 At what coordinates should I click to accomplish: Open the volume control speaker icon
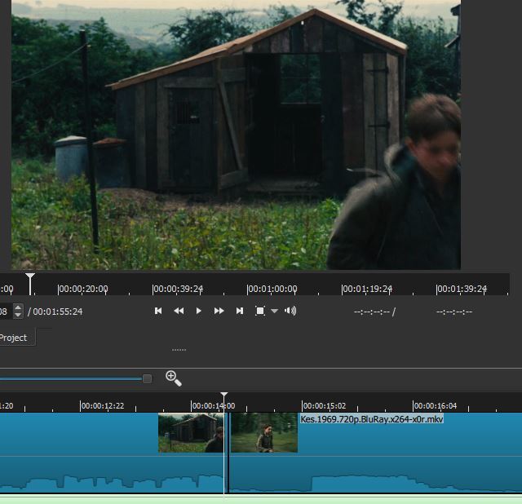290,311
